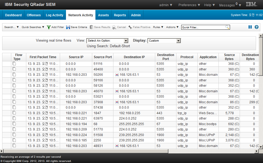The width and height of the screenshot is (263, 163).
Task: Click the row selector for the 192.168.0.221 flow
Action: point(6,113)
